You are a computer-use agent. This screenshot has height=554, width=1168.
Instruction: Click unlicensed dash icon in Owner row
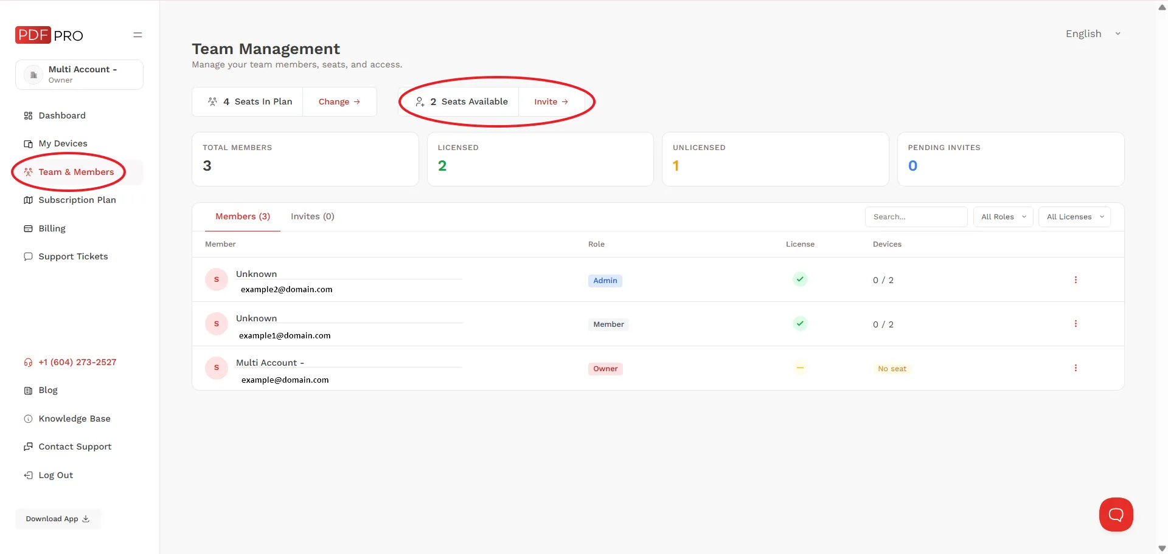click(x=800, y=368)
